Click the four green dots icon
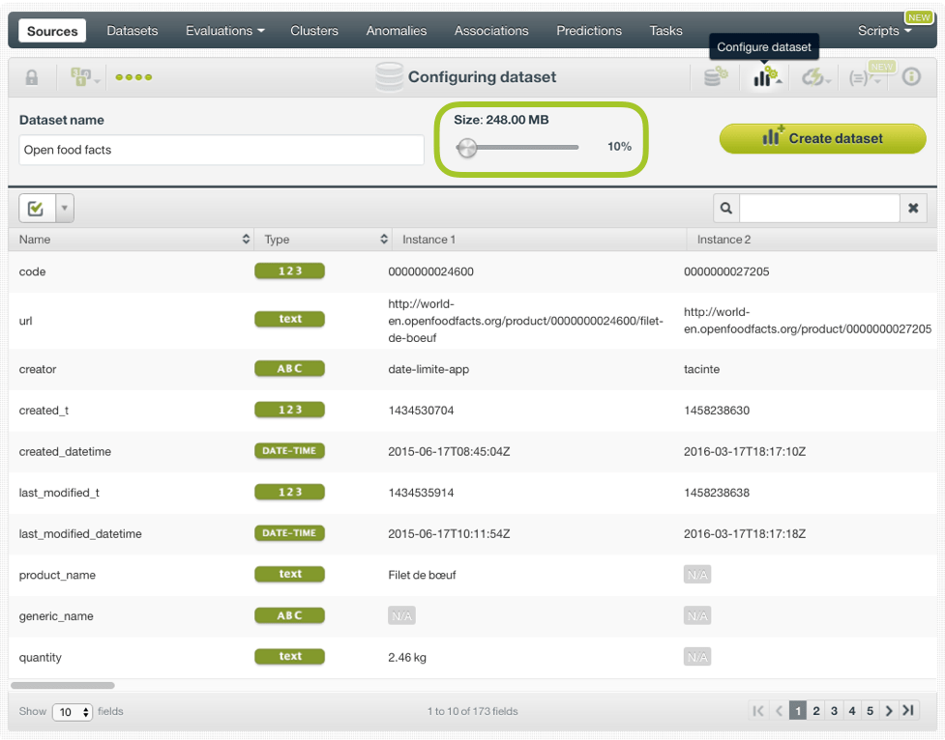 [x=133, y=77]
